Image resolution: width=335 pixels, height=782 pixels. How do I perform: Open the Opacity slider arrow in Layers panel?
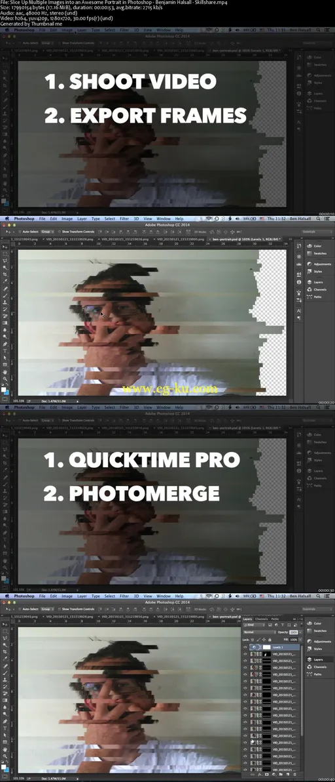point(300,632)
